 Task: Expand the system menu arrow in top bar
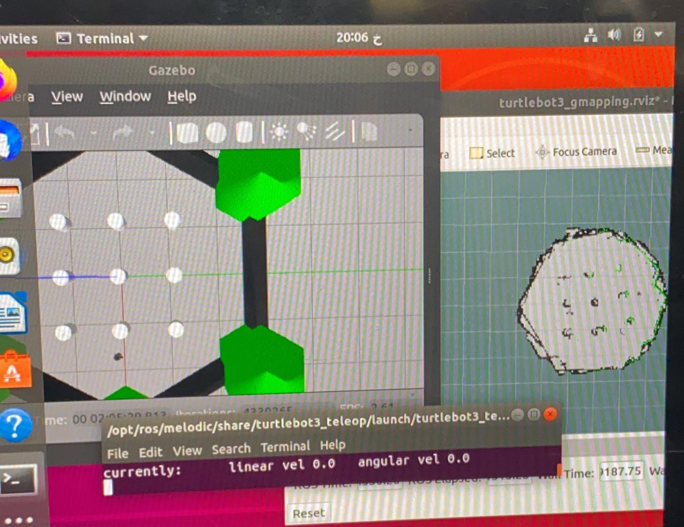coord(658,34)
